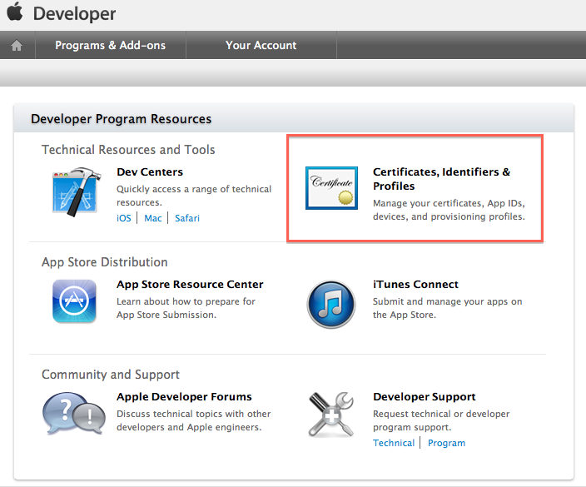Click the Developer title text
This screenshot has height=487, width=586.
pyautogui.click(x=74, y=14)
